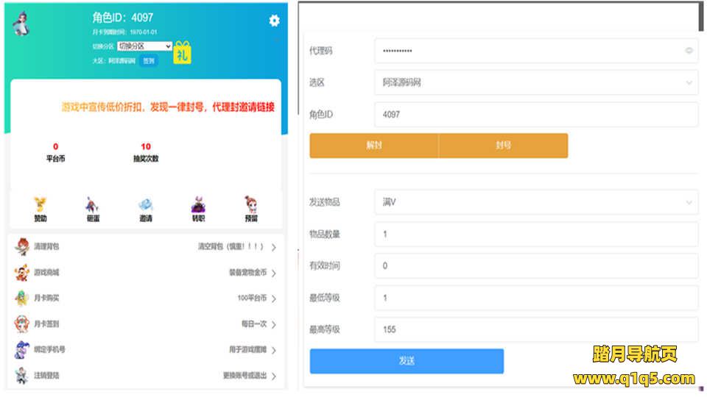Choose the 转职 class change icon
Image resolution: width=707 pixels, height=397 pixels.
[x=198, y=209]
